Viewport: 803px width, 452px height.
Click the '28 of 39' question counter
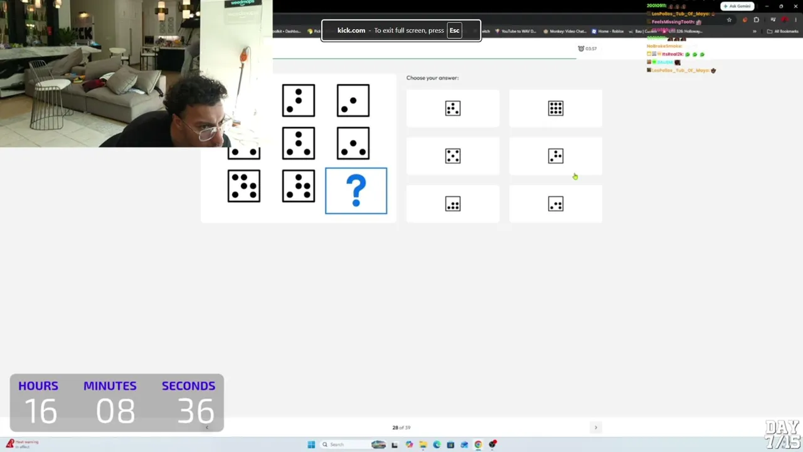(x=401, y=428)
